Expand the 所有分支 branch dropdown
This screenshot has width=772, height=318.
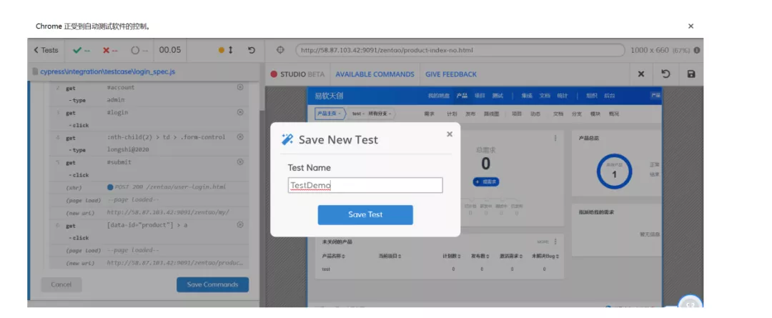tap(380, 114)
